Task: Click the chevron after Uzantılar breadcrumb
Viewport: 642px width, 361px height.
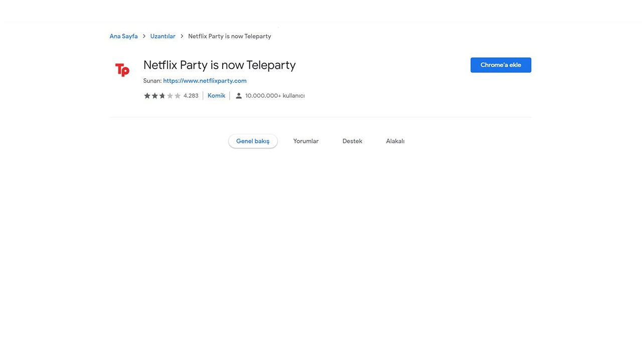Action: 182,36
